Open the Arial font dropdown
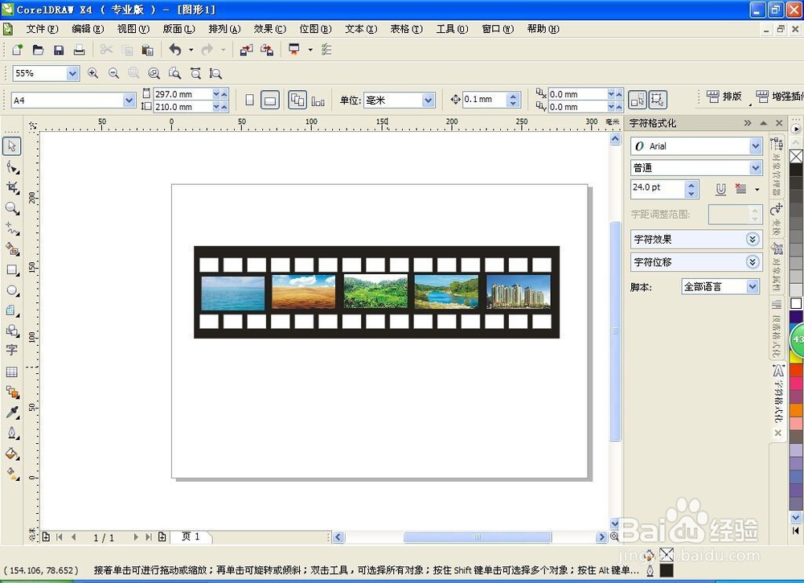Viewport: 804px width, 583px height. click(x=754, y=146)
